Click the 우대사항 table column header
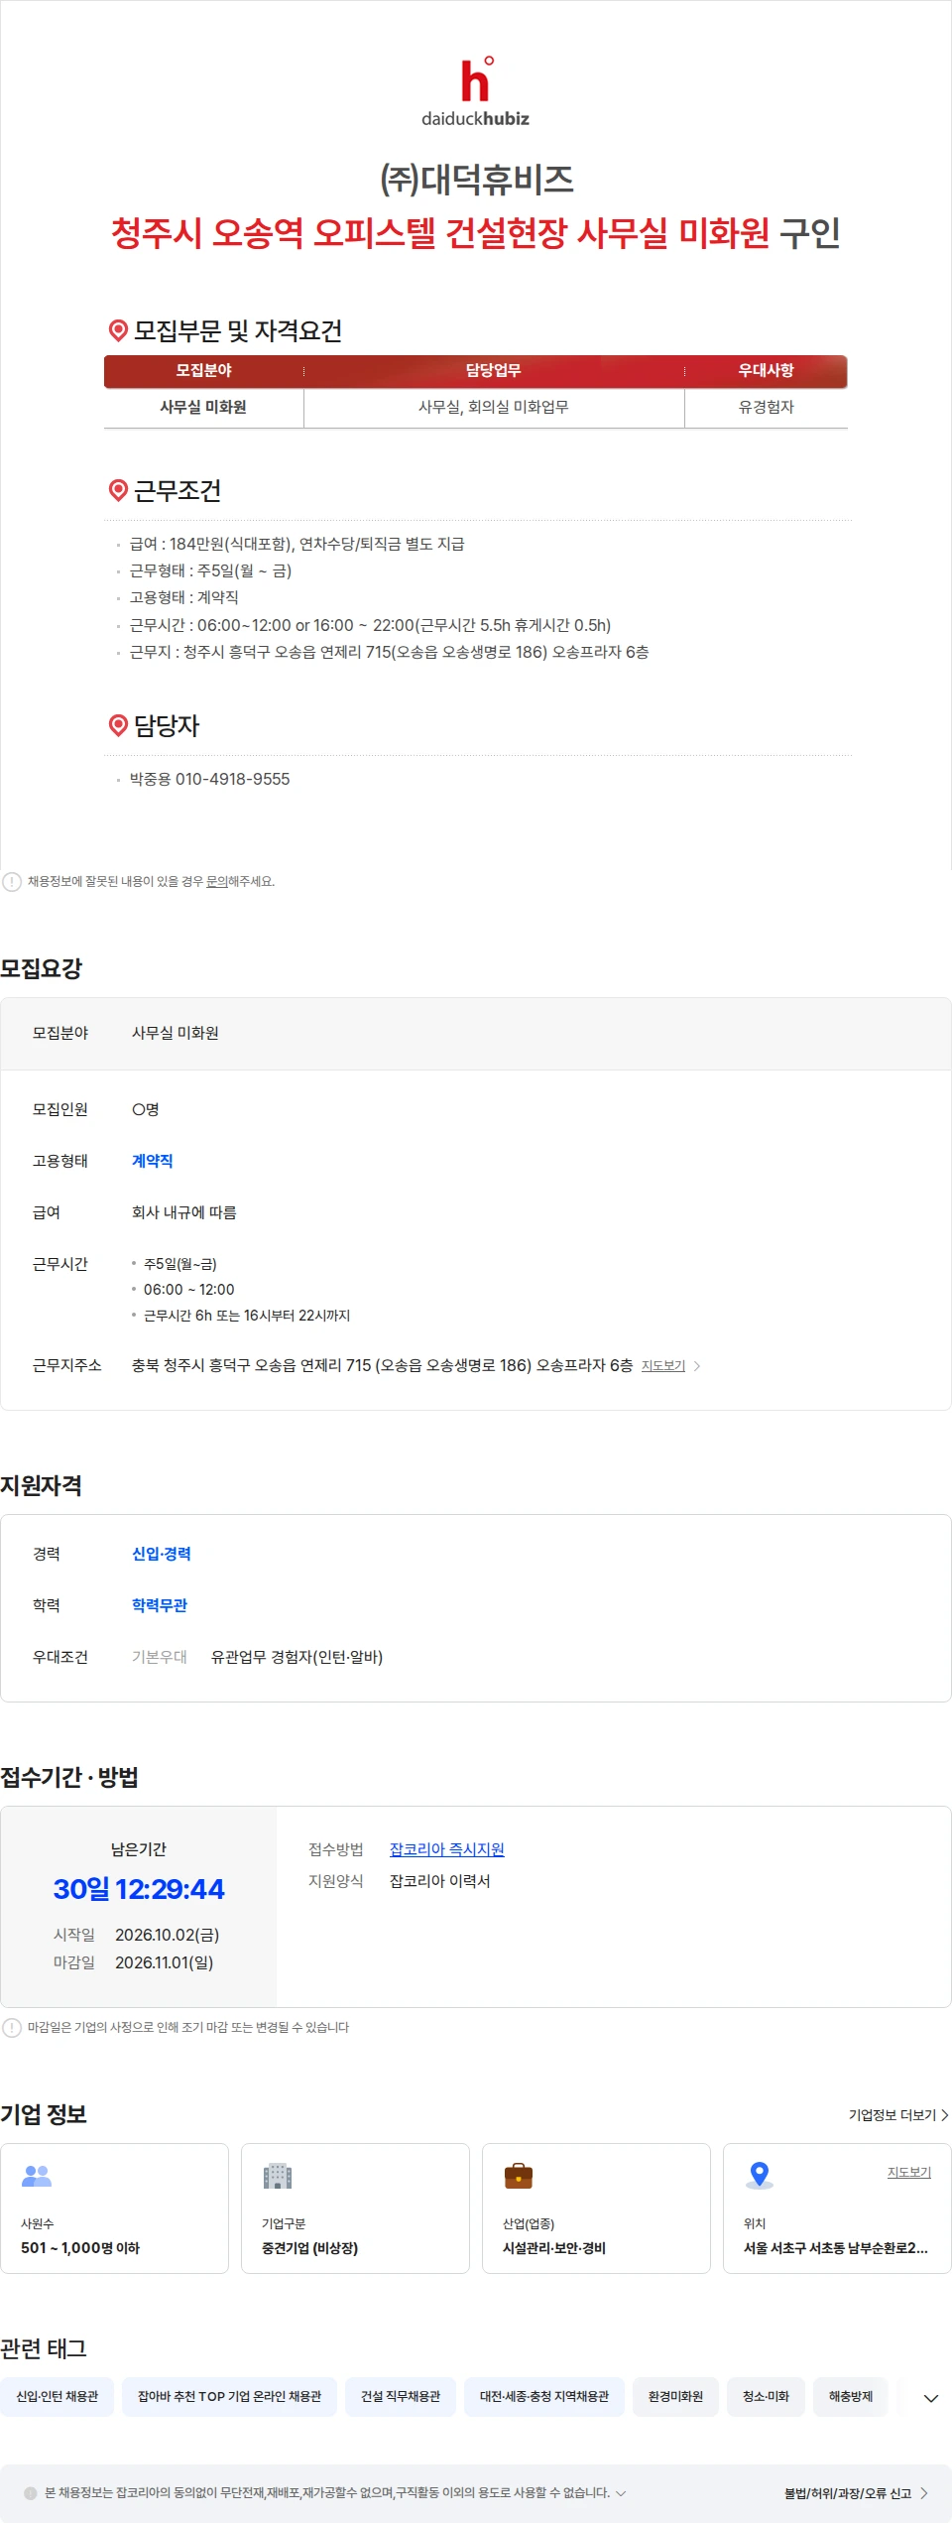Image resolution: width=952 pixels, height=2523 pixels. [x=767, y=371]
